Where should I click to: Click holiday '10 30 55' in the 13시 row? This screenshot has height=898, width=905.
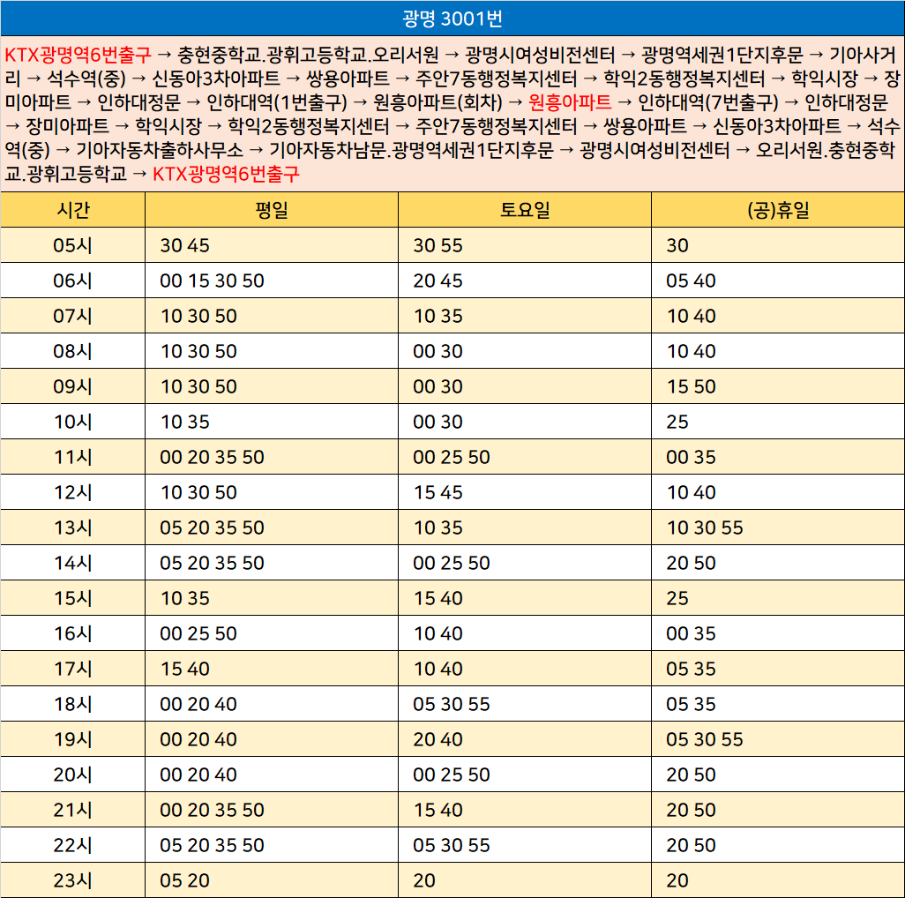click(x=705, y=528)
